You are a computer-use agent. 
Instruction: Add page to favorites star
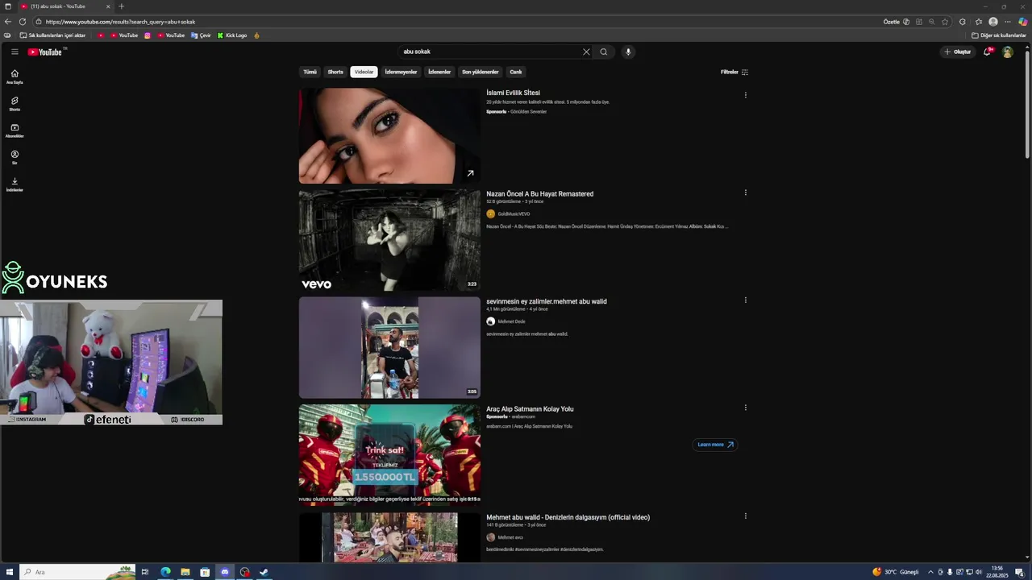(x=945, y=22)
